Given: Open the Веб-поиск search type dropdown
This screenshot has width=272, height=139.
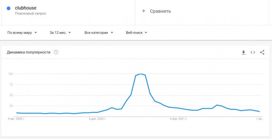Looking at the screenshot, I should point(137,33).
